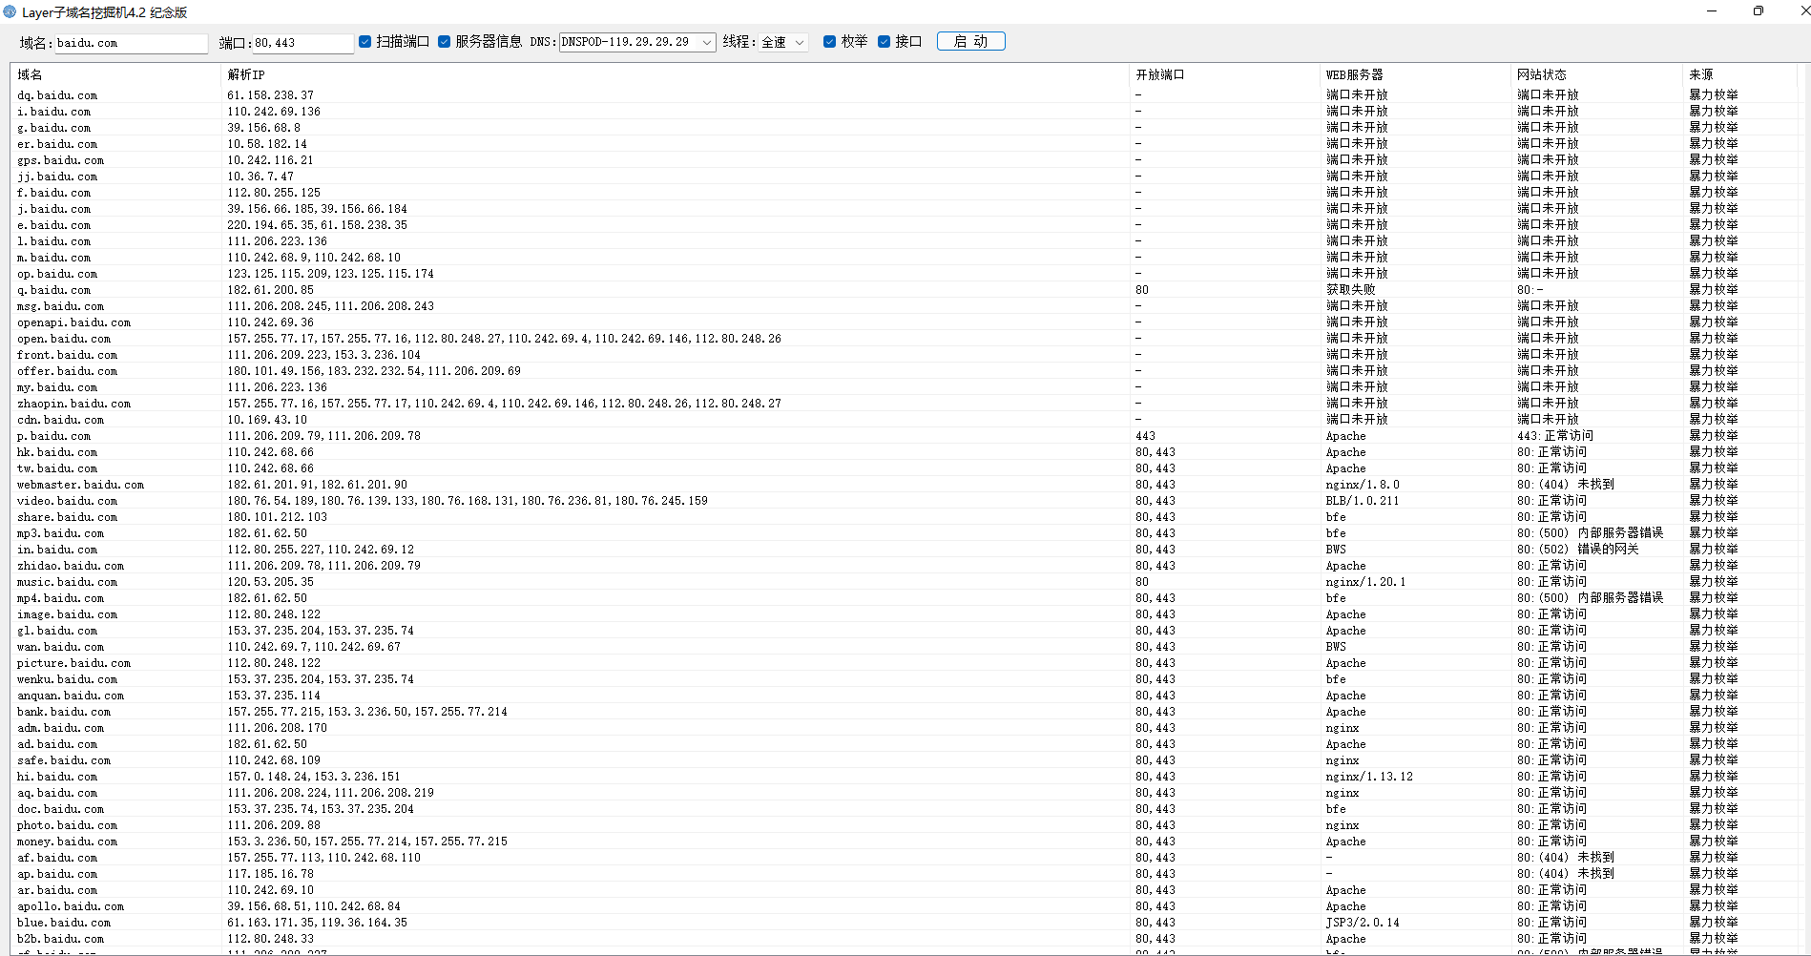Click status cell 443:正常访问
This screenshot has height=956, width=1811.
click(1554, 436)
